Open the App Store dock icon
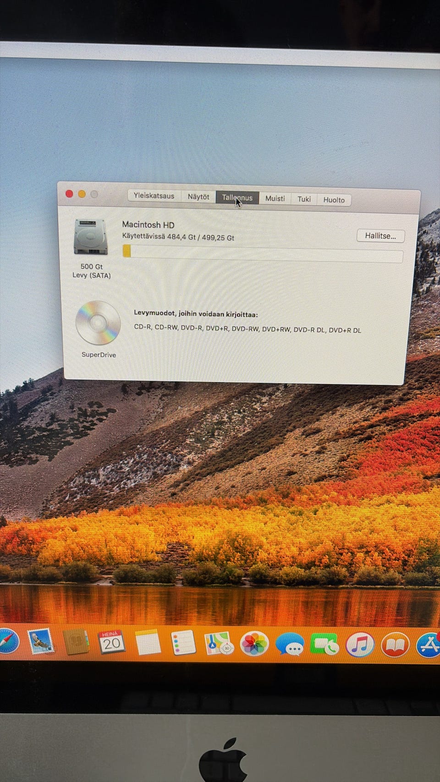This screenshot has height=782, width=440. point(428,645)
